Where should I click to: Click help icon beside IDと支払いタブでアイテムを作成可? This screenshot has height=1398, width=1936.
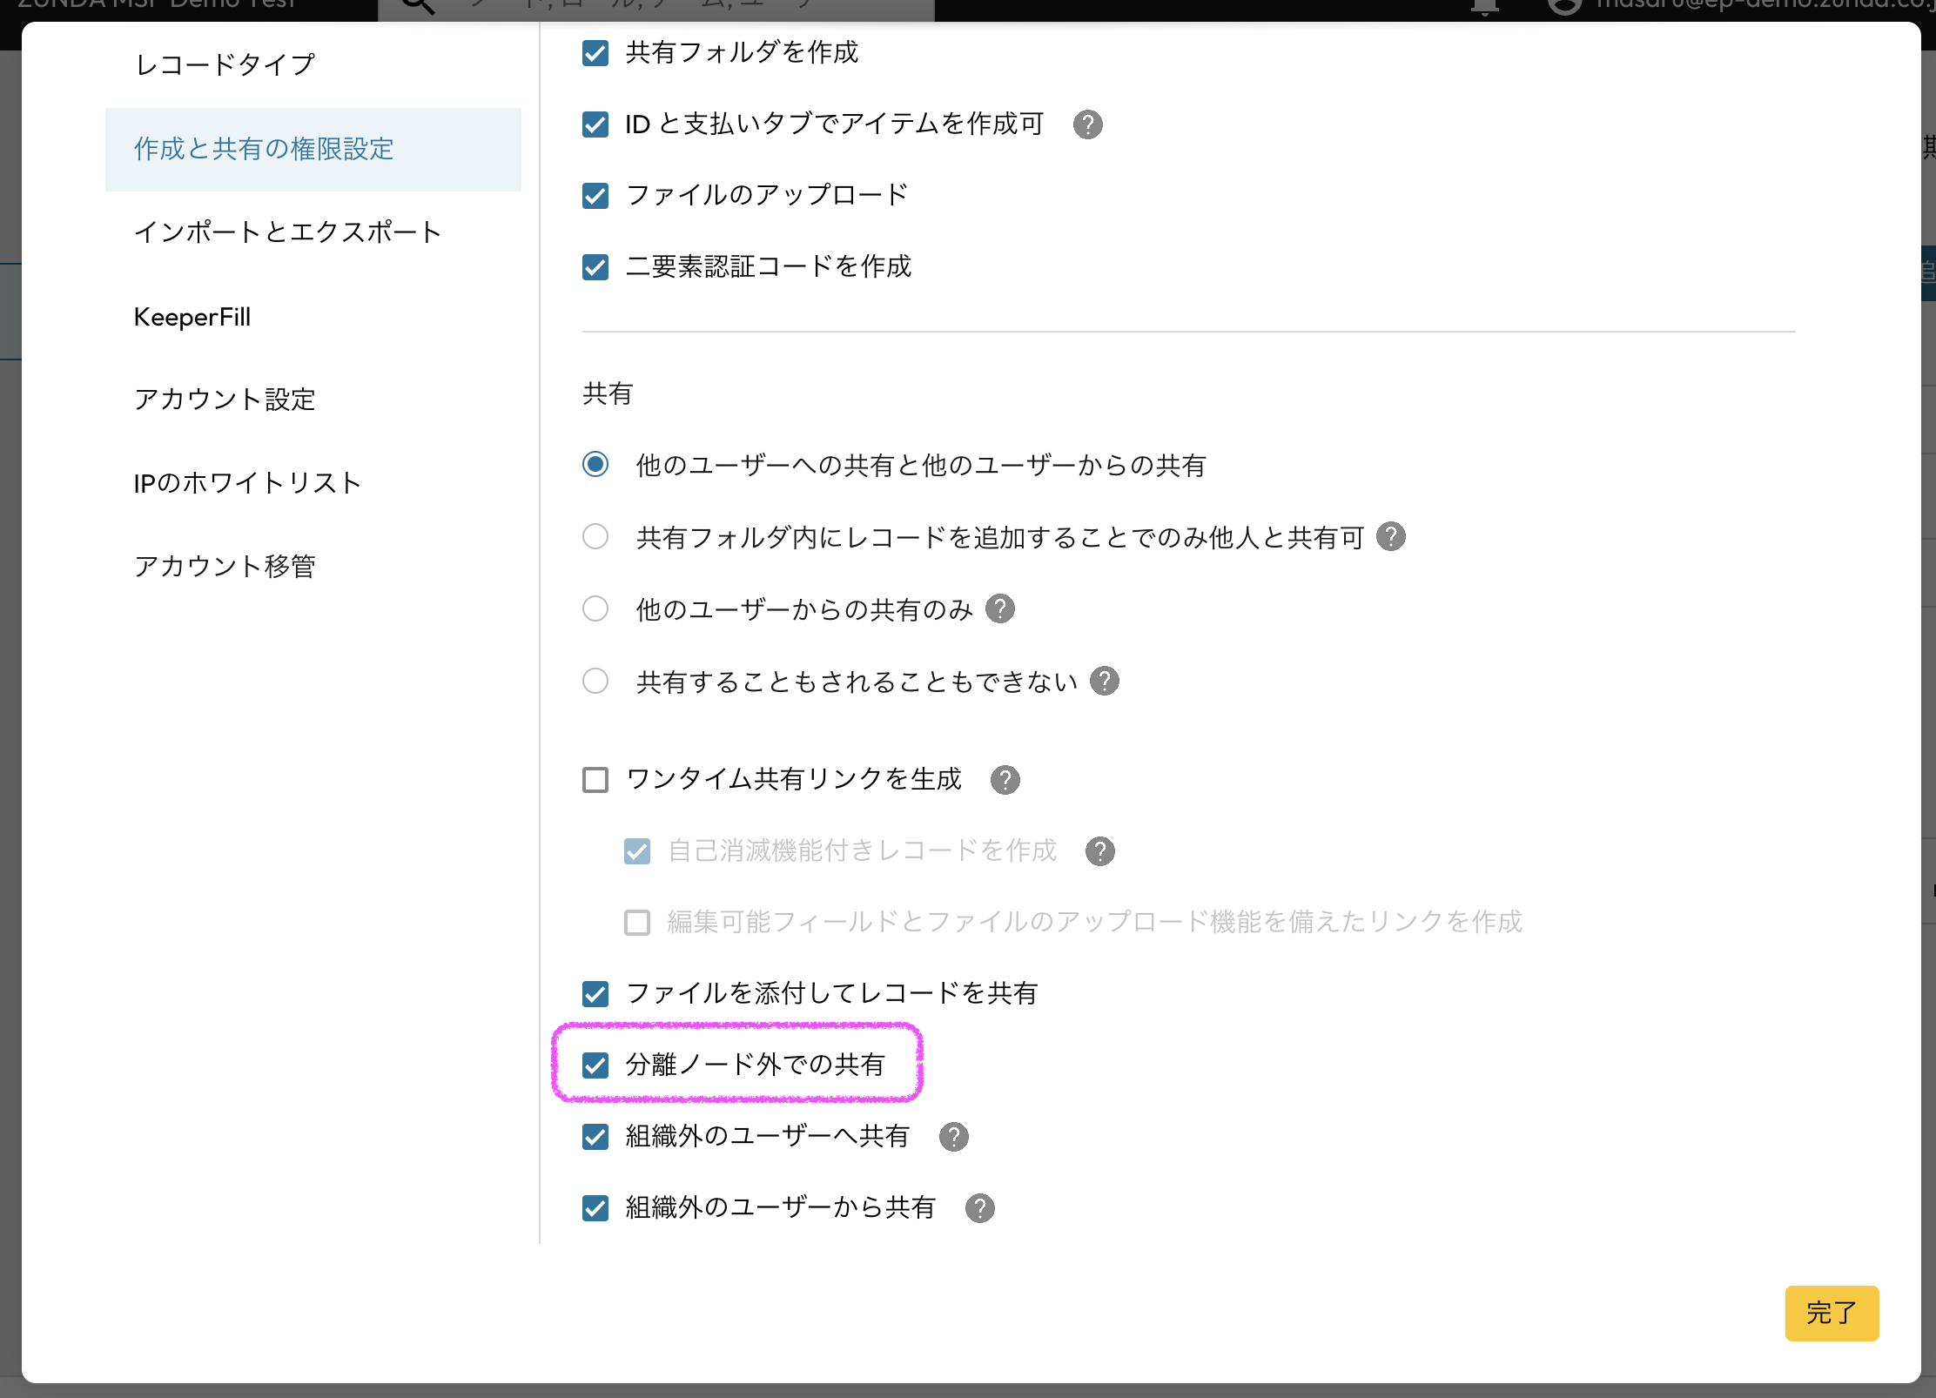(1087, 124)
